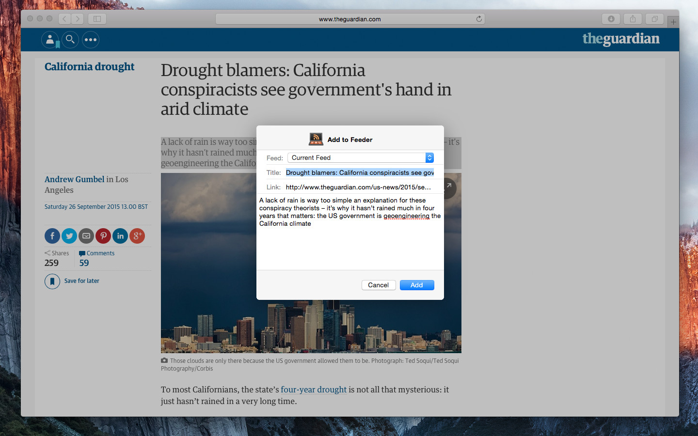Open the four-year drought link
The width and height of the screenshot is (698, 436).
[314, 389]
